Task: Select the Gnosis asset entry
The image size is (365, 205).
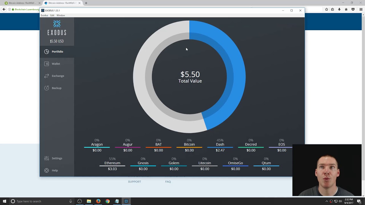Action: point(143,164)
